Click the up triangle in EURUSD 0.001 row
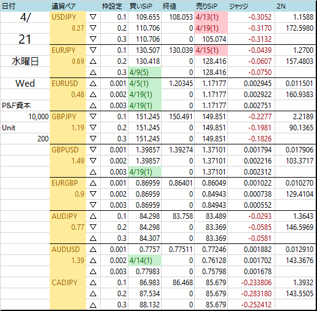This screenshot has height=311, width=317. [x=93, y=84]
